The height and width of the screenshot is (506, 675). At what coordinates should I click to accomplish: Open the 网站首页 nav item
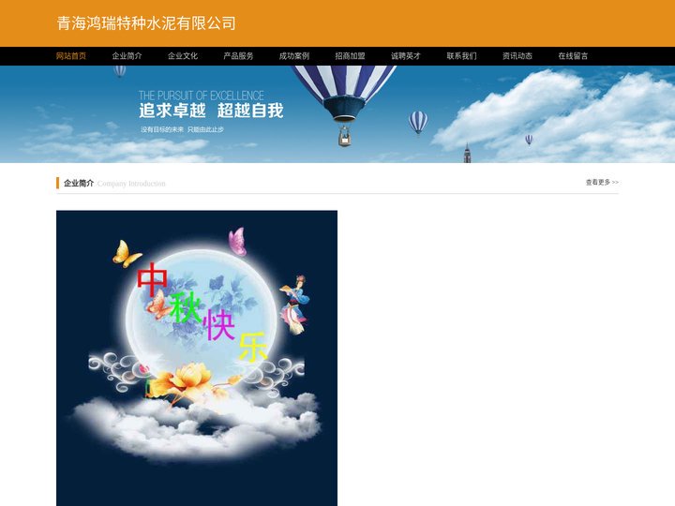coord(71,56)
